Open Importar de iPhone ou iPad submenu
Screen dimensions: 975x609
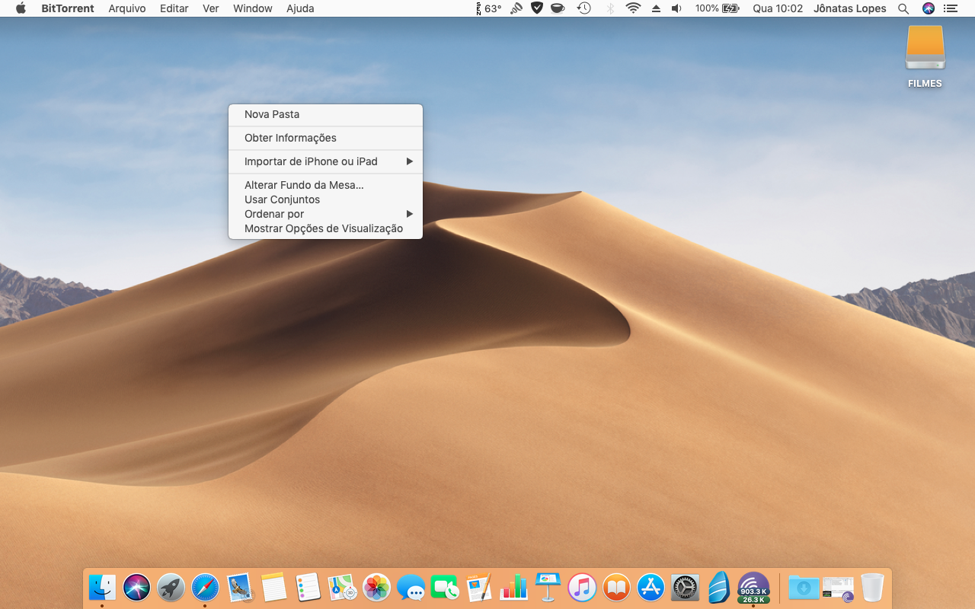325,161
